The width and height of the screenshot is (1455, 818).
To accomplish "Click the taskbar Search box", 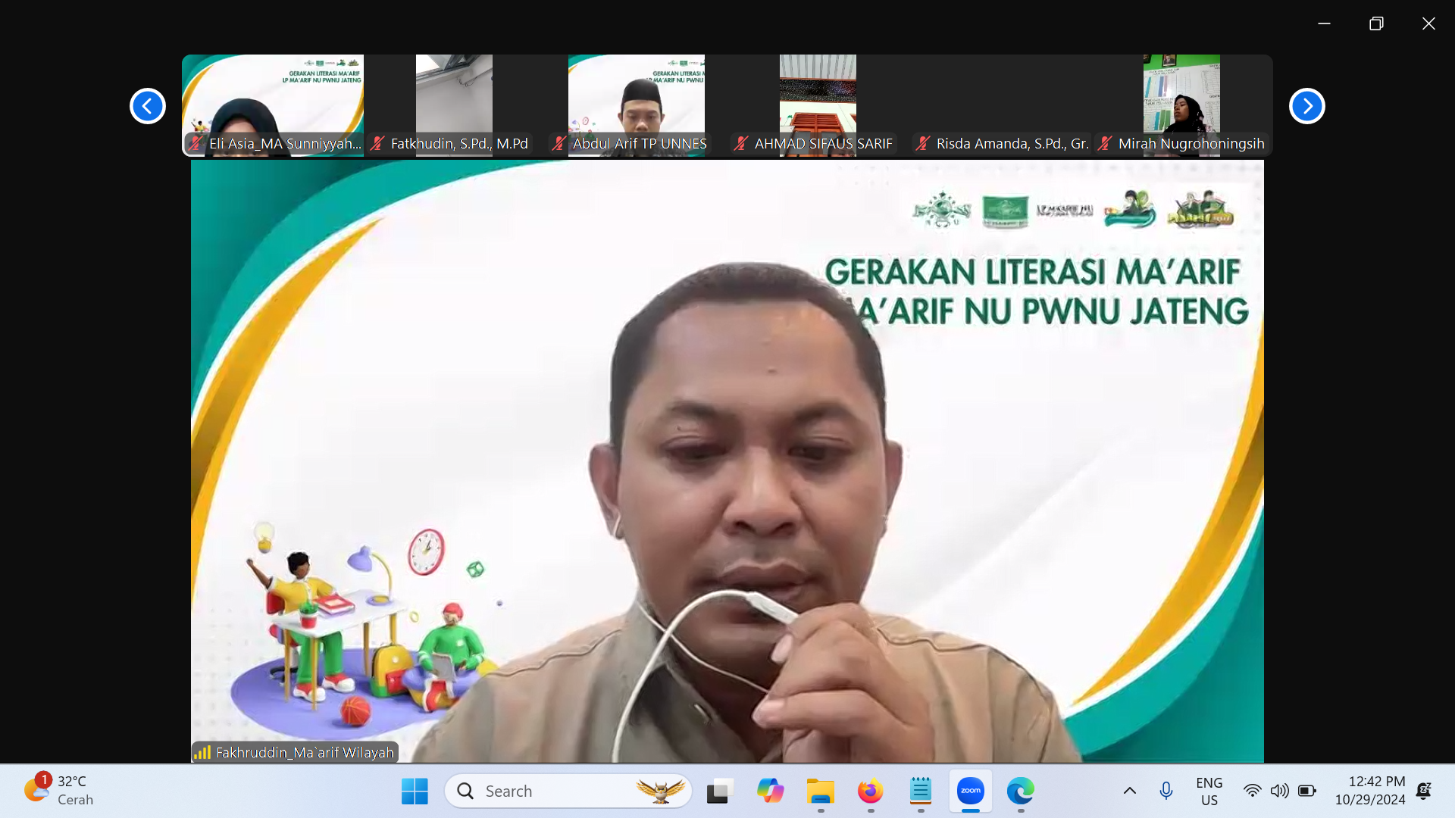I will (x=568, y=791).
